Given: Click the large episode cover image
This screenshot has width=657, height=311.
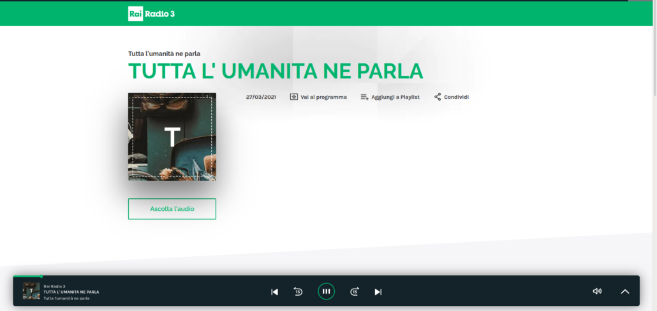Looking at the screenshot, I should [172, 137].
